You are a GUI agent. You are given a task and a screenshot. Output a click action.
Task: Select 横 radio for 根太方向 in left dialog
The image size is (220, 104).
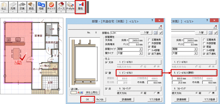[x=155, y=93]
